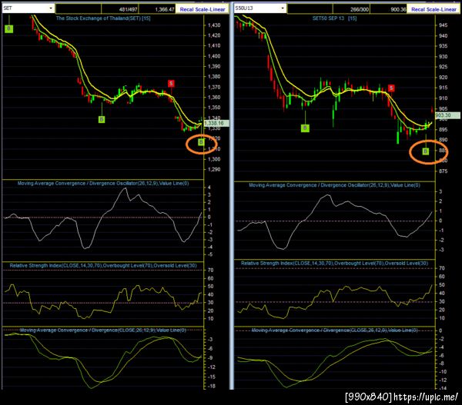The width and height of the screenshot is (462, 405).
Task: Click the 920 price axis label
Action: click(x=444, y=78)
